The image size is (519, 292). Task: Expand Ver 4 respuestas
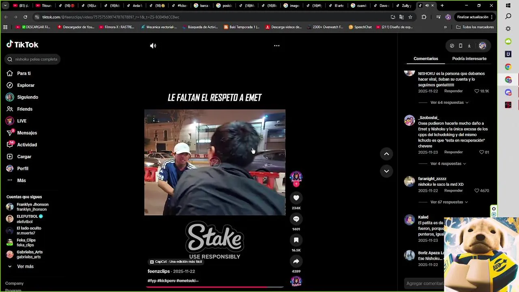(x=448, y=164)
